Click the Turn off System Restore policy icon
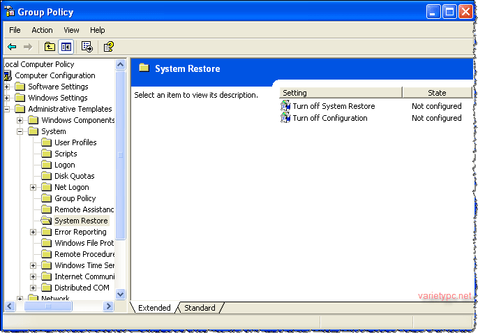Image resolution: width=478 pixels, height=333 pixels. [285, 106]
